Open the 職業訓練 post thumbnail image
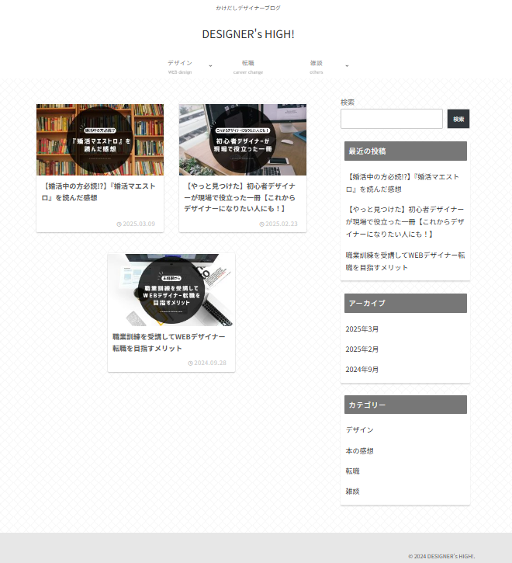 pyautogui.click(x=171, y=289)
